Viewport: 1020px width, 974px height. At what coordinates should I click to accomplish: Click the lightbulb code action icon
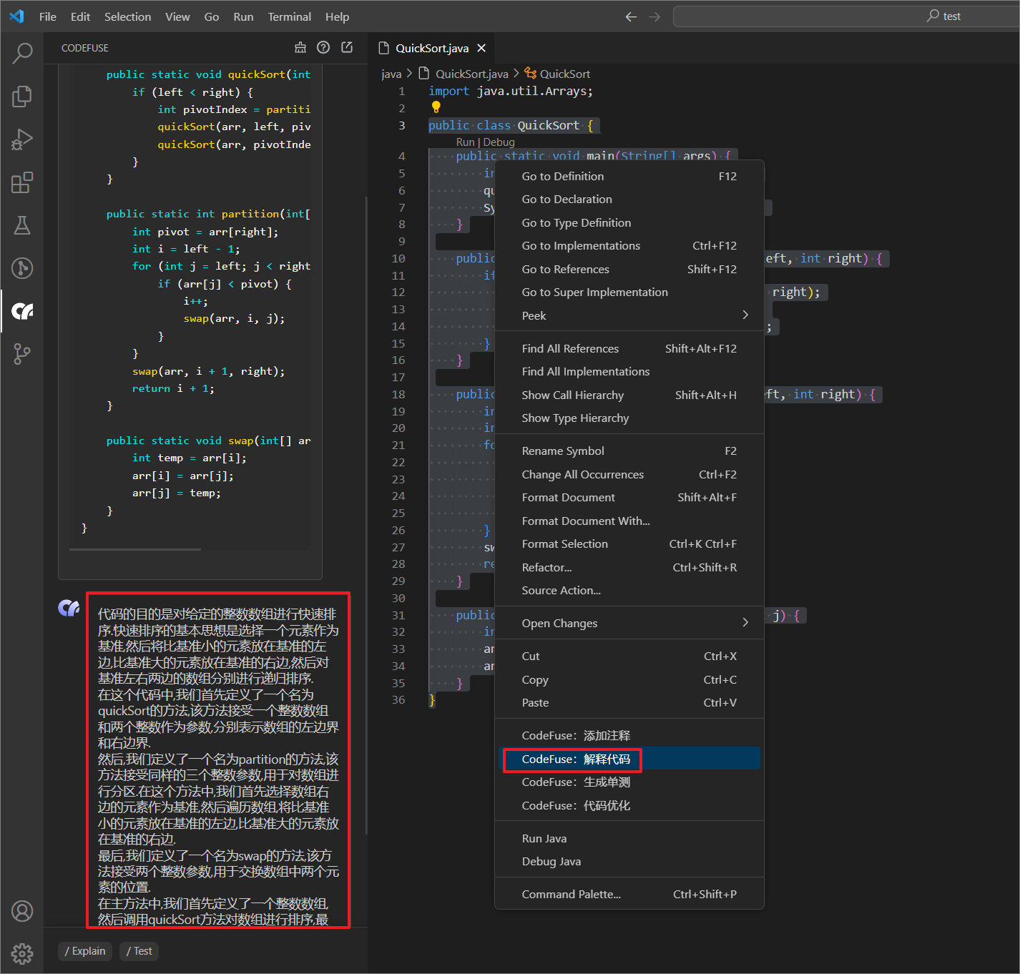coord(436,107)
